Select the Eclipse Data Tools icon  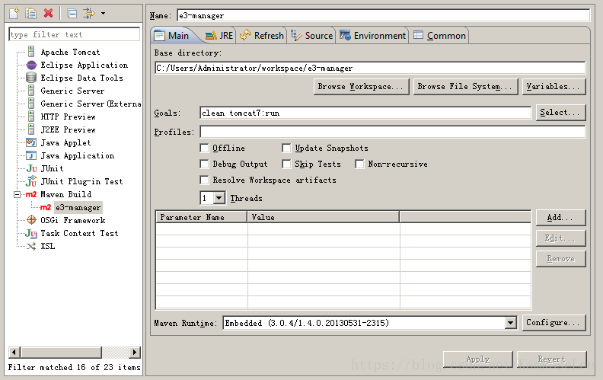pos(31,78)
